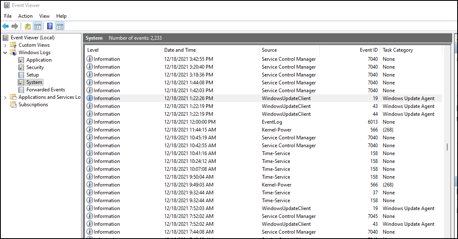Click info icon of the 1:22:26 PM event
The height and width of the screenshot is (239, 458).
coord(90,98)
